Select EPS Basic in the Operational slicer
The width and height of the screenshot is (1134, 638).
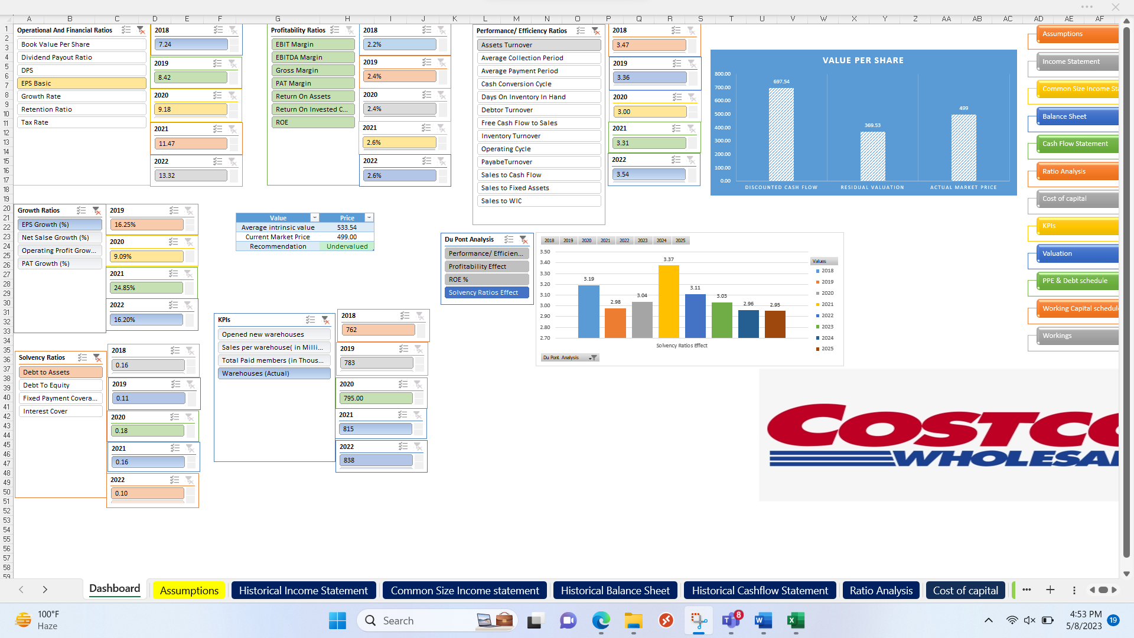(82, 83)
